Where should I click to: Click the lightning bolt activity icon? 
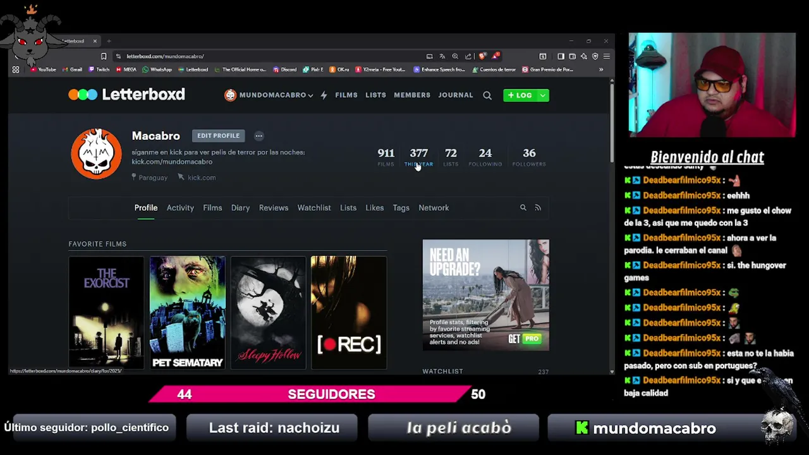(x=324, y=95)
